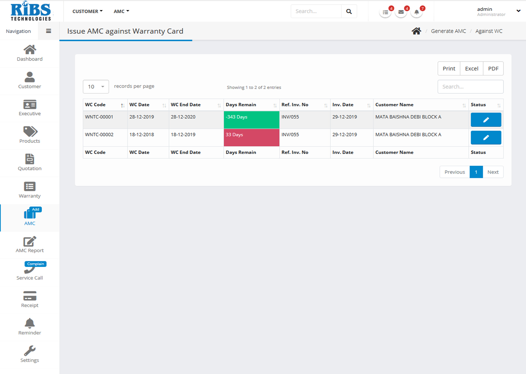Expand the records per page dropdown
The image size is (526, 374).
[96, 87]
